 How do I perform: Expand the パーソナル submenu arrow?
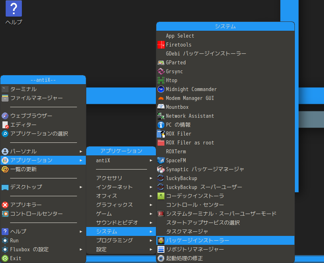[x=81, y=151]
